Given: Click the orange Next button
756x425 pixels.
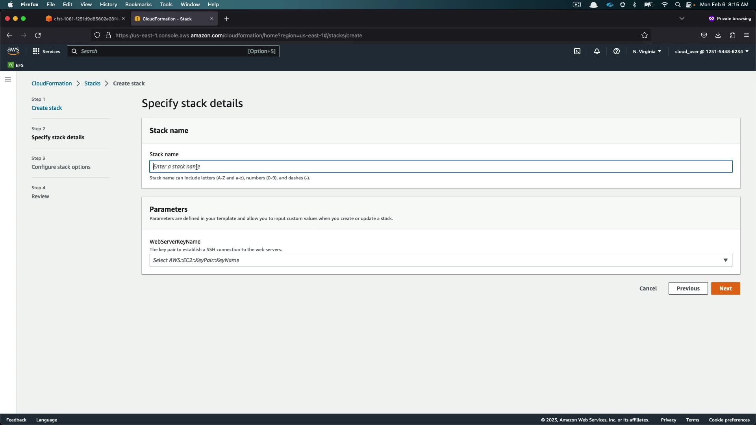Looking at the screenshot, I should click(725, 288).
